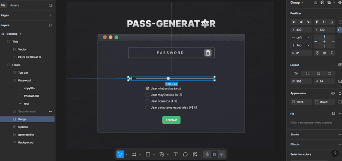Add a fill with the plus icon
This screenshot has height=161, width=342.
tap(340, 114)
